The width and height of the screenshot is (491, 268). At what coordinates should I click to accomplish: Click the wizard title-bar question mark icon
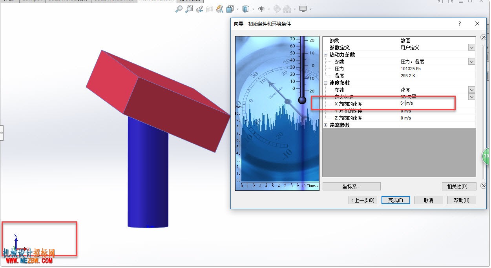pos(460,24)
